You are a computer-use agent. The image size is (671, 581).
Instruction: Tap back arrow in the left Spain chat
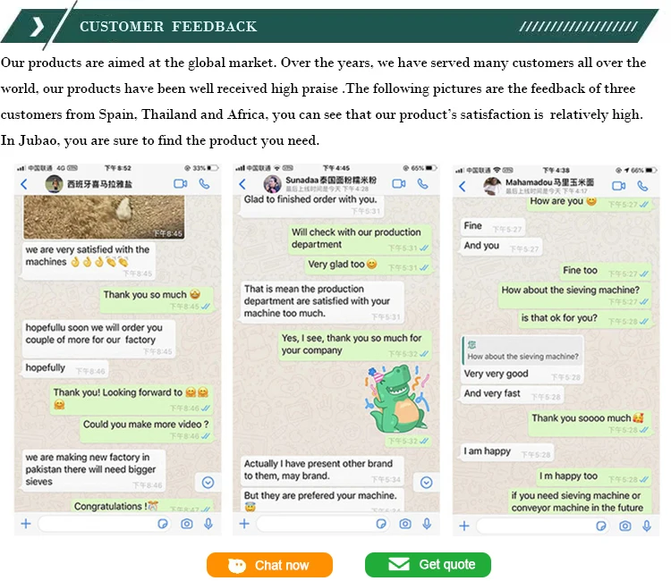pos(24,184)
